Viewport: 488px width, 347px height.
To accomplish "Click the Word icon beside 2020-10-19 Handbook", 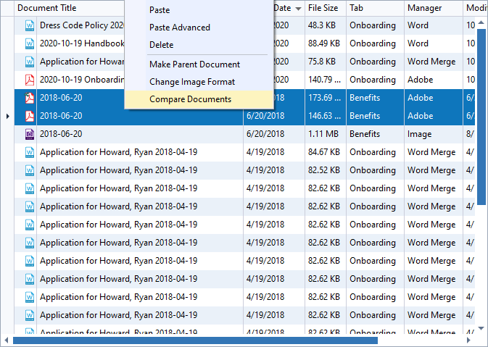I will (30, 43).
